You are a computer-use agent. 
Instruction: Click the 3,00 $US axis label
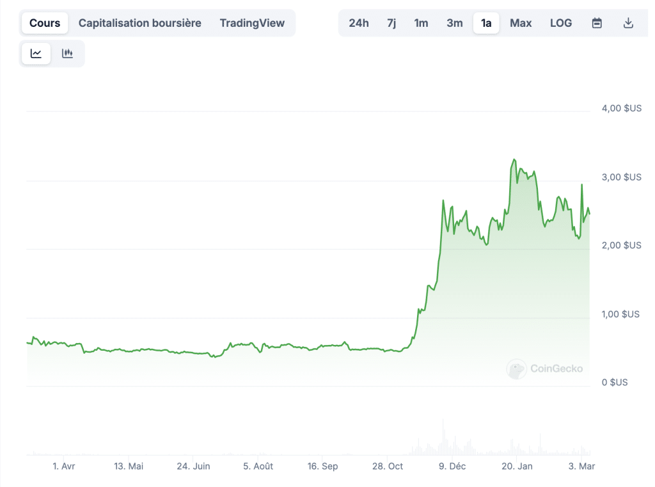click(x=621, y=177)
